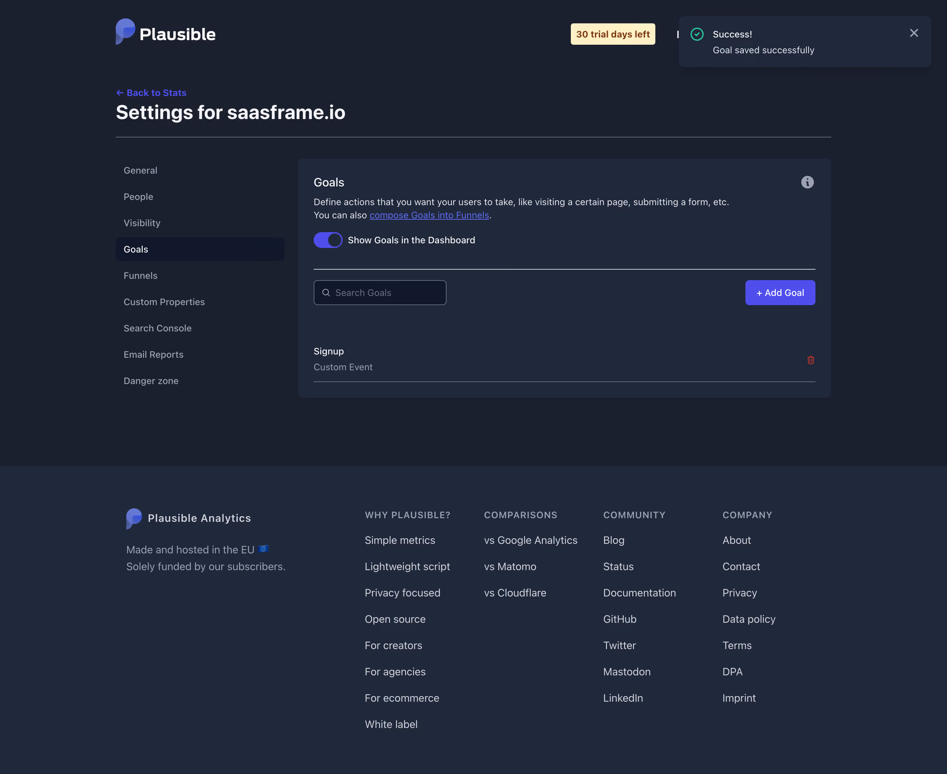Open compose Goals into Funnels link
Image resolution: width=947 pixels, height=774 pixels.
[x=429, y=215]
